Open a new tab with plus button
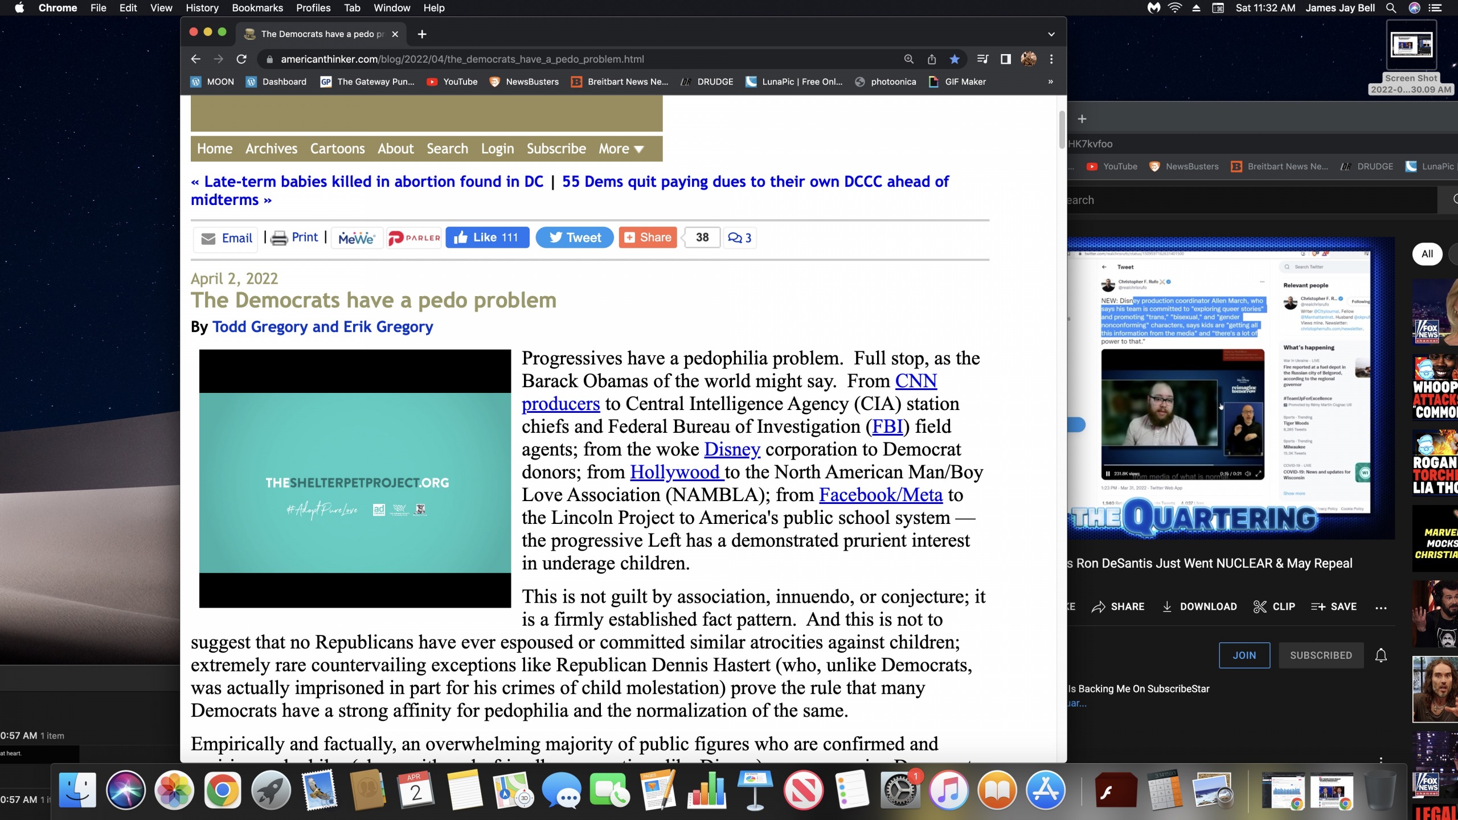 click(422, 34)
